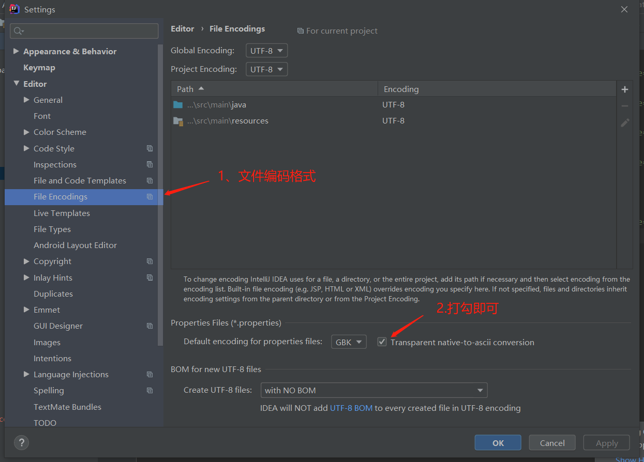Expand the Emmet node
The width and height of the screenshot is (644, 462).
point(26,310)
